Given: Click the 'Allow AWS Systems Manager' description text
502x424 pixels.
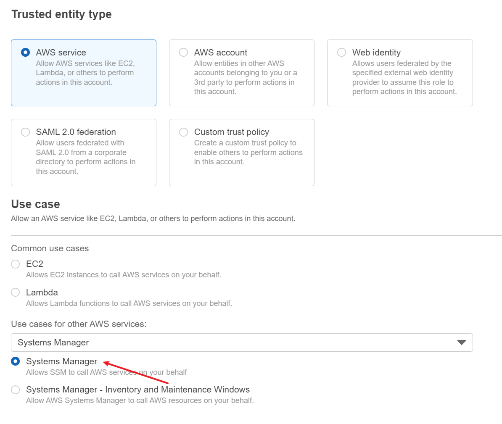Looking at the screenshot, I should click(x=140, y=400).
